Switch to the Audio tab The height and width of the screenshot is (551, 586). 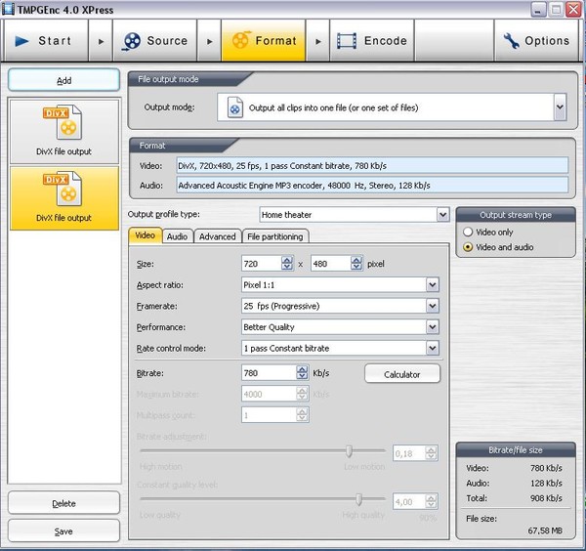coord(177,236)
